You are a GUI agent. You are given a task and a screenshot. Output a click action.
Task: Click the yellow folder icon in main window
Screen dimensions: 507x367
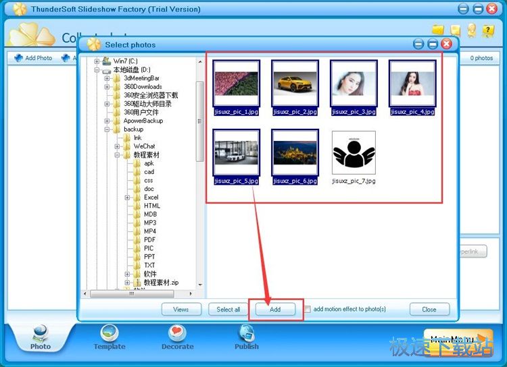click(438, 30)
